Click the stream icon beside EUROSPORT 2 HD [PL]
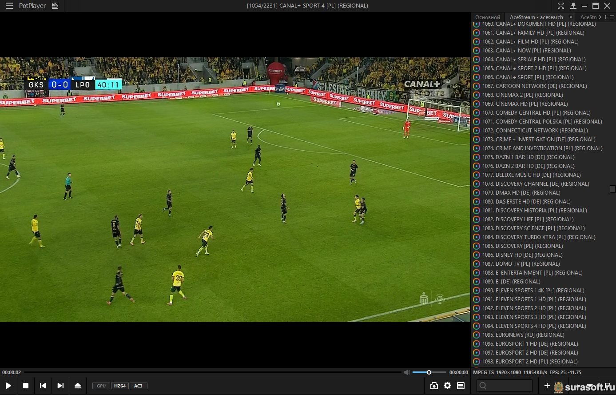Viewport: 616px width, 395px height. 477,362
